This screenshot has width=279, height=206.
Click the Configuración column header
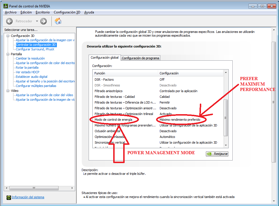pos(190,73)
